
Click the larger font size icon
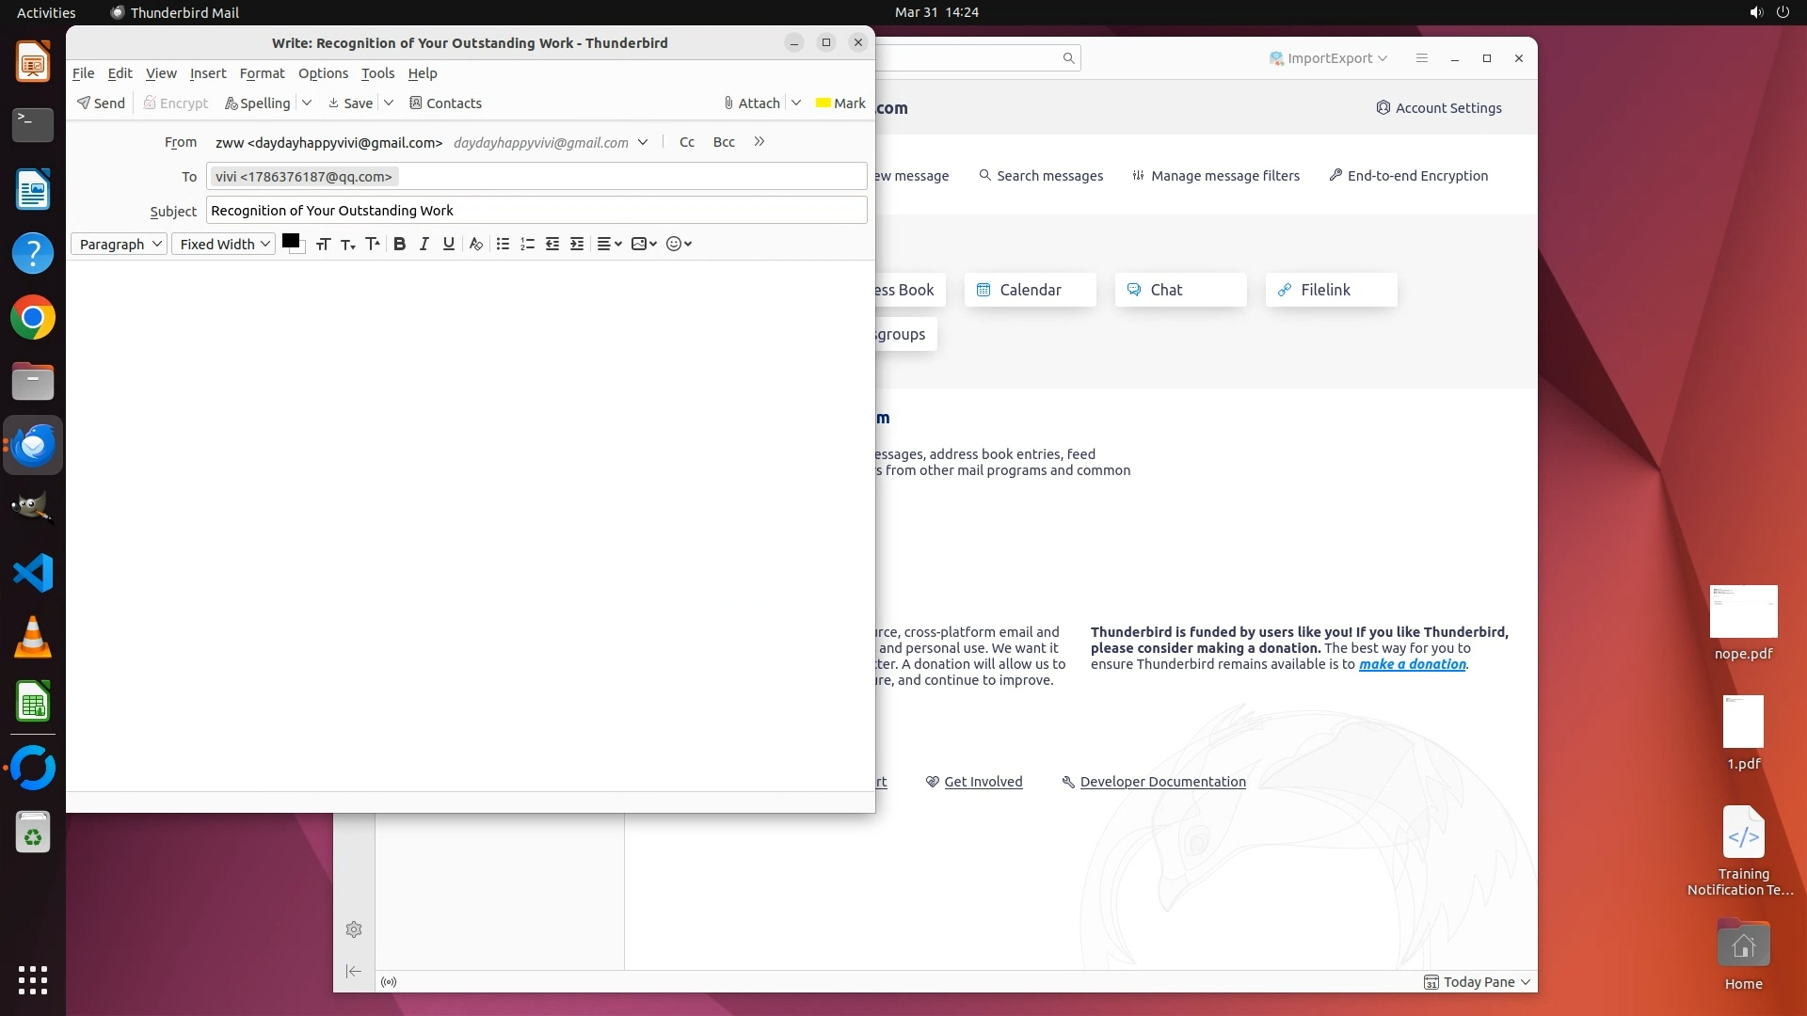(x=373, y=244)
